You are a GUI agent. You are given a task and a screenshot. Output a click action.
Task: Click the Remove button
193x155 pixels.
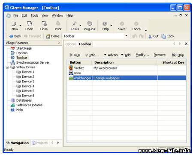[x=160, y=55]
